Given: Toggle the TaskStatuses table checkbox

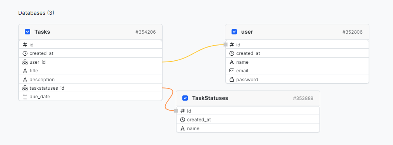Looking at the screenshot, I should coord(185,98).
